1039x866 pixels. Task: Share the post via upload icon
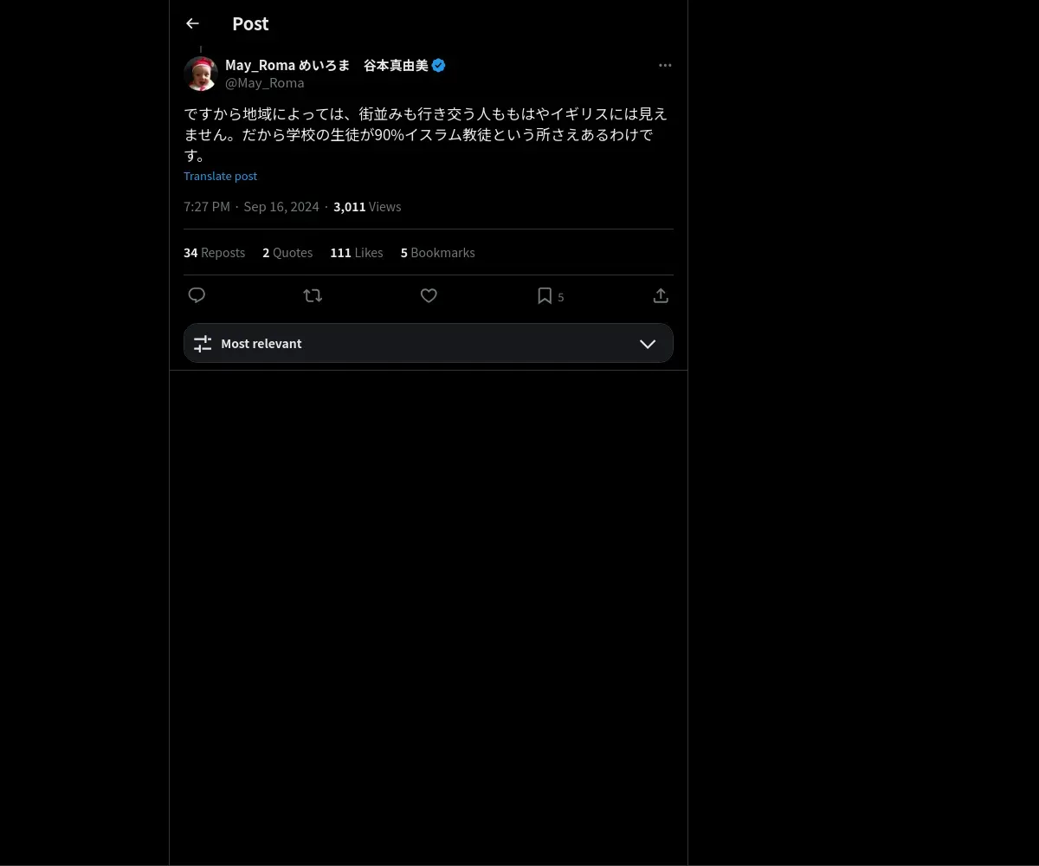tap(661, 295)
